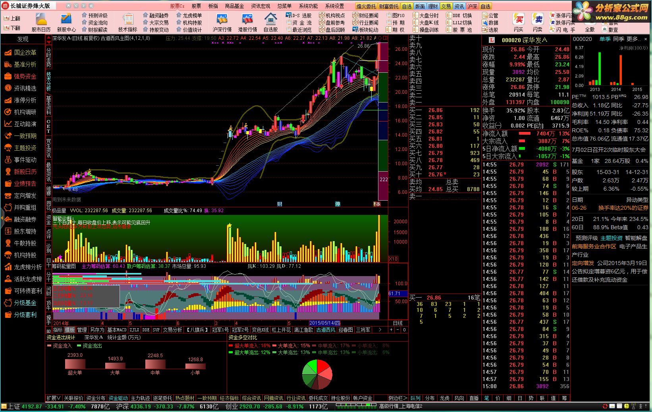Click the 版面 button
This screenshot has height=412, width=652.
click(x=420, y=6)
